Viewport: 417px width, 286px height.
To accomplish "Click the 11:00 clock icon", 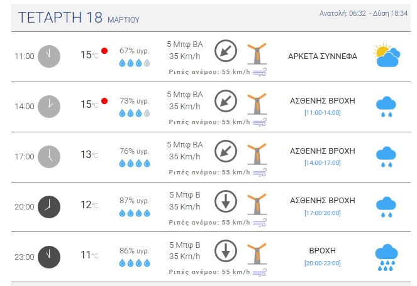I will point(49,56).
